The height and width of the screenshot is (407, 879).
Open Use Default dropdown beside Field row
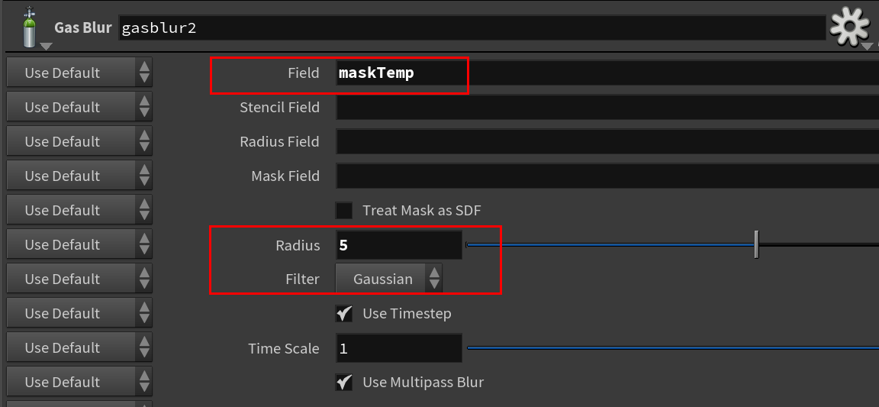pos(79,73)
